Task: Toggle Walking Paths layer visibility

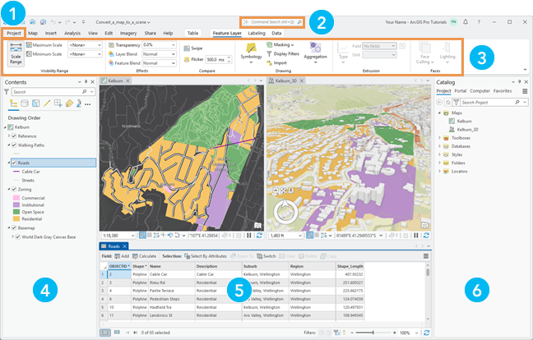Action: (14, 145)
